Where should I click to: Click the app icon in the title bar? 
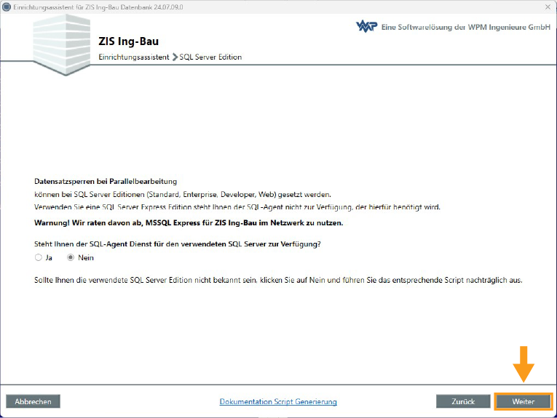point(7,7)
